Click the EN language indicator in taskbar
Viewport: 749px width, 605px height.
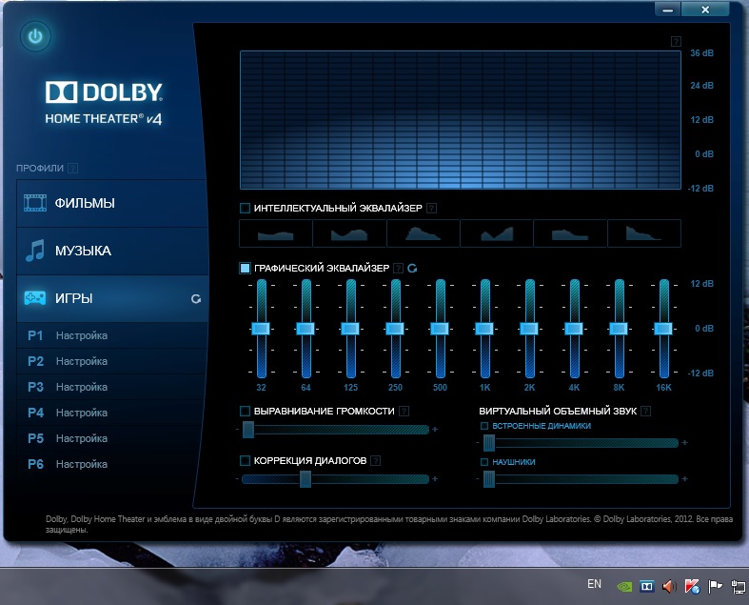[x=594, y=584]
